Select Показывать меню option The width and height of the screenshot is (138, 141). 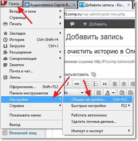(32, 115)
